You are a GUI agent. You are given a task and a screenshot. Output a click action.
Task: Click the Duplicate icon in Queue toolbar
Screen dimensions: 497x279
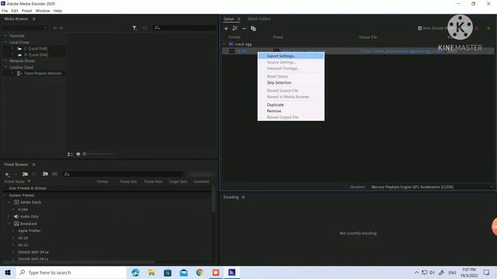253,29
